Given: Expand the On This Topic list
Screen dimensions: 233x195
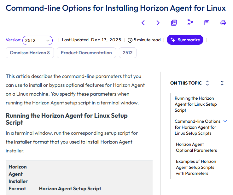Looking at the screenshot, I should click(207, 83).
